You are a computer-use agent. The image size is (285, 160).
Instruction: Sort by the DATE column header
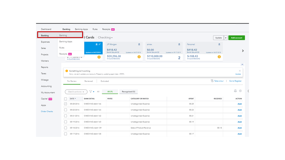pos(73,99)
